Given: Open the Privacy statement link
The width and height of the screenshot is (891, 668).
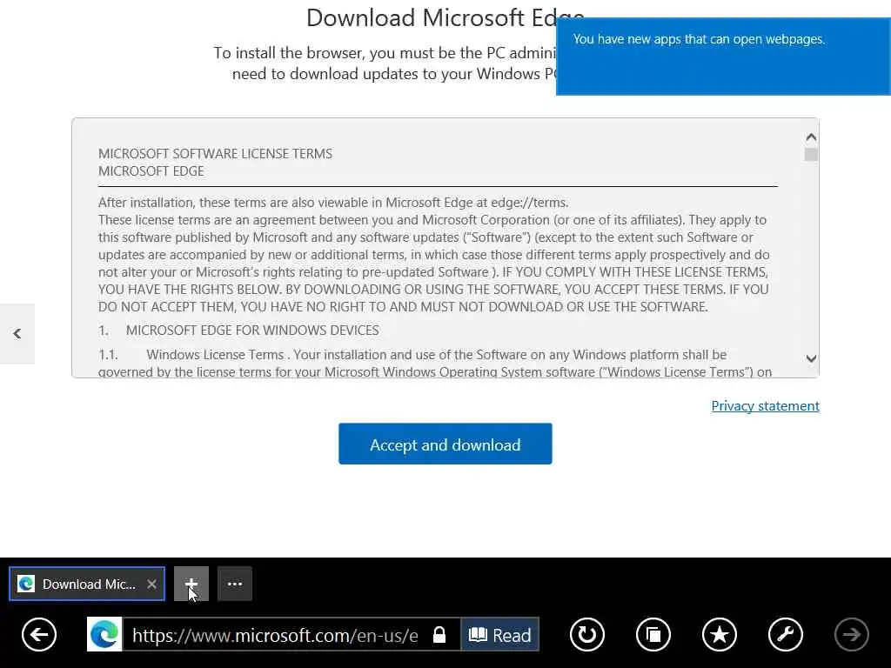Looking at the screenshot, I should [x=765, y=405].
